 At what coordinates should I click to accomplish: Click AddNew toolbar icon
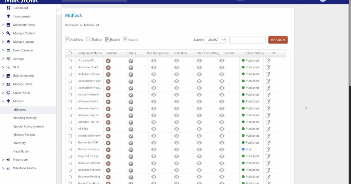[x=68, y=39]
